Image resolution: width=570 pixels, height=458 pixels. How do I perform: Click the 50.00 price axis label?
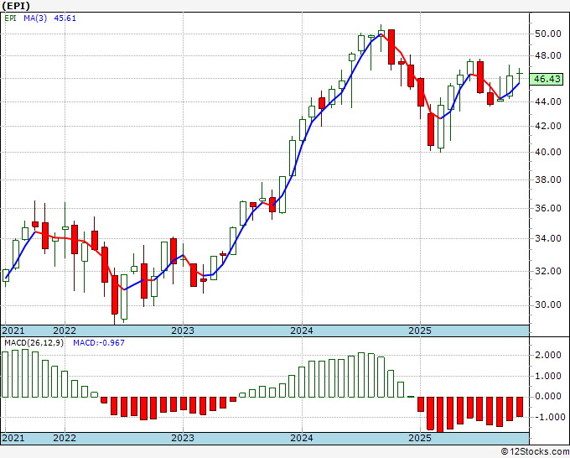pos(548,34)
